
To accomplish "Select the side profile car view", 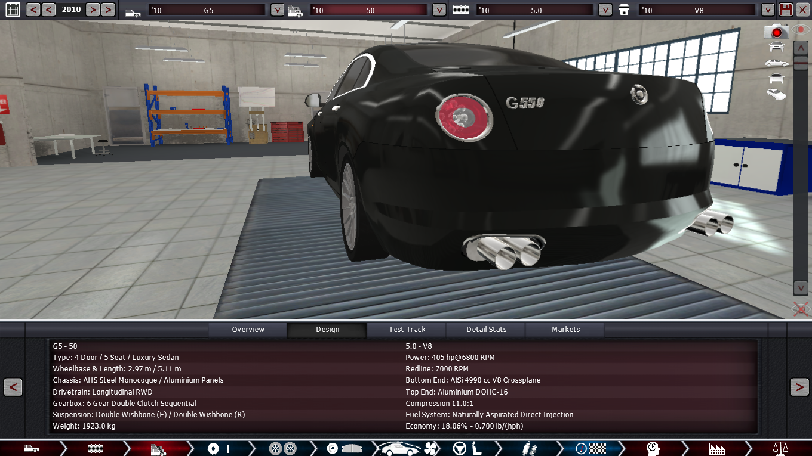I will tap(776, 63).
